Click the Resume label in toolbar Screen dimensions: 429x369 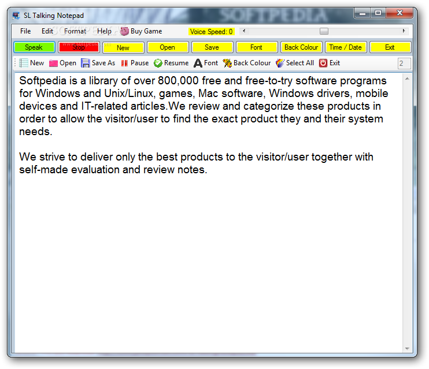176,63
